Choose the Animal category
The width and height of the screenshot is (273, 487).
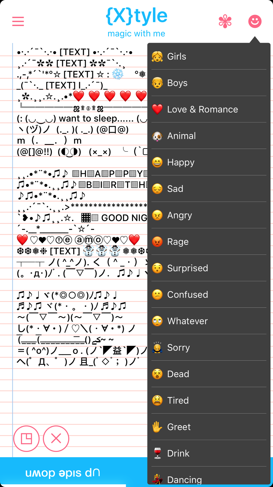pyautogui.click(x=209, y=136)
